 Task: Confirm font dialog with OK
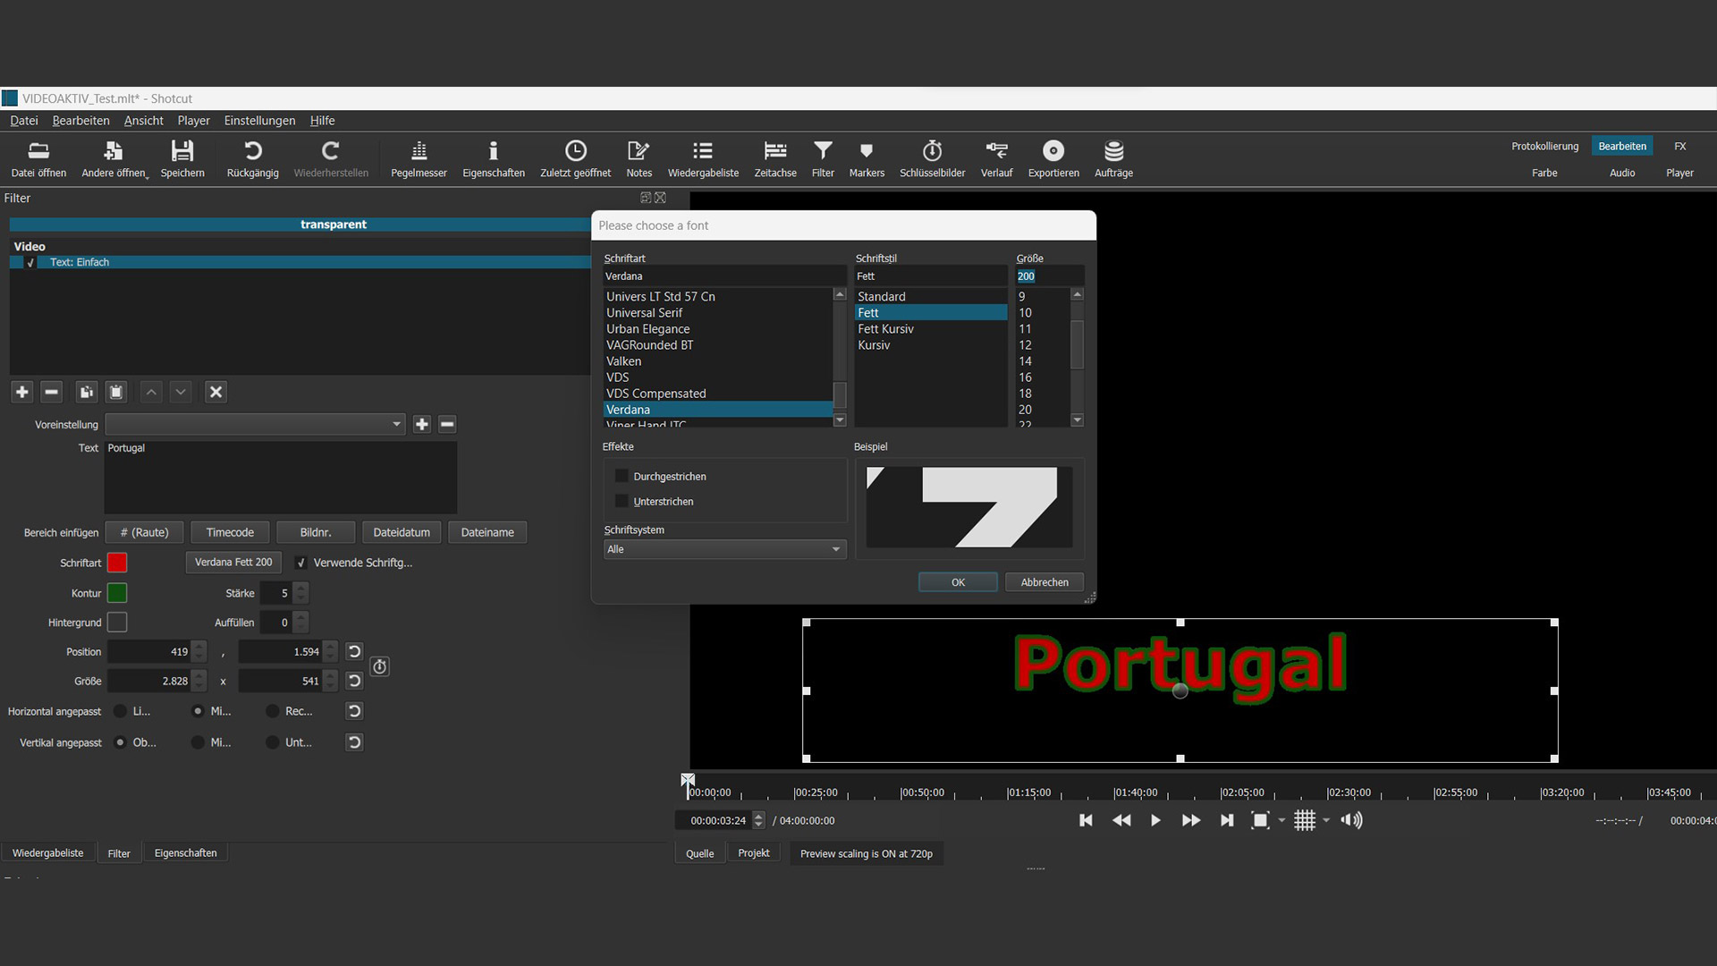click(958, 582)
